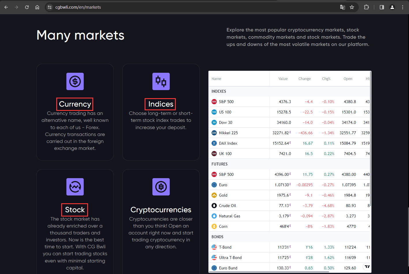This screenshot has height=274, width=409.
Task: Click the Dow 30 logo icon
Action: click(x=214, y=122)
